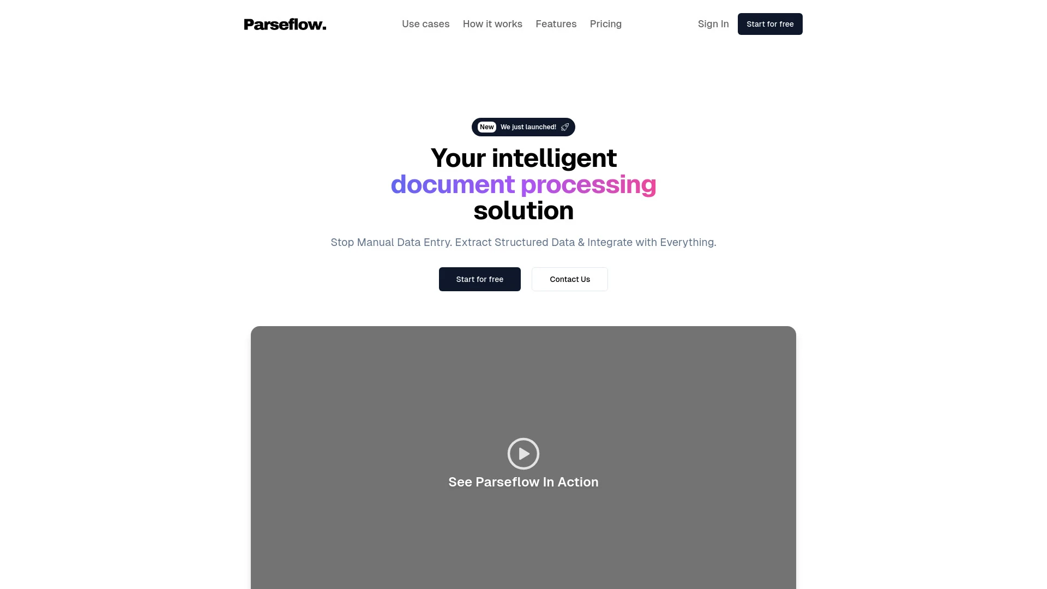Click the 'Pricing' navigation tab
Viewport: 1047px width, 589px height.
click(x=605, y=24)
